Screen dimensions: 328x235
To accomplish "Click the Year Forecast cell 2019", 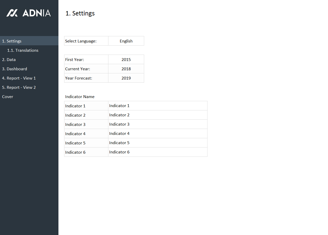I will pos(126,78).
